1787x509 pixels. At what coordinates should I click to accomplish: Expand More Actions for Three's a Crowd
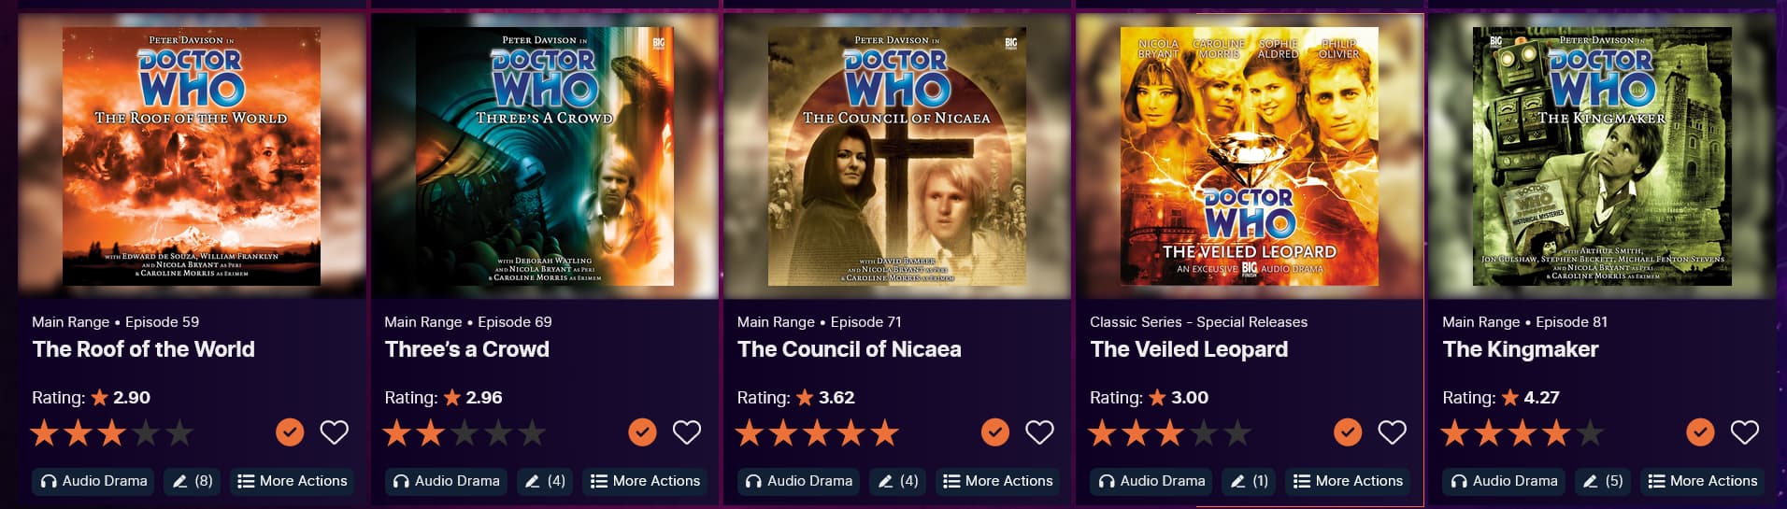point(645,481)
